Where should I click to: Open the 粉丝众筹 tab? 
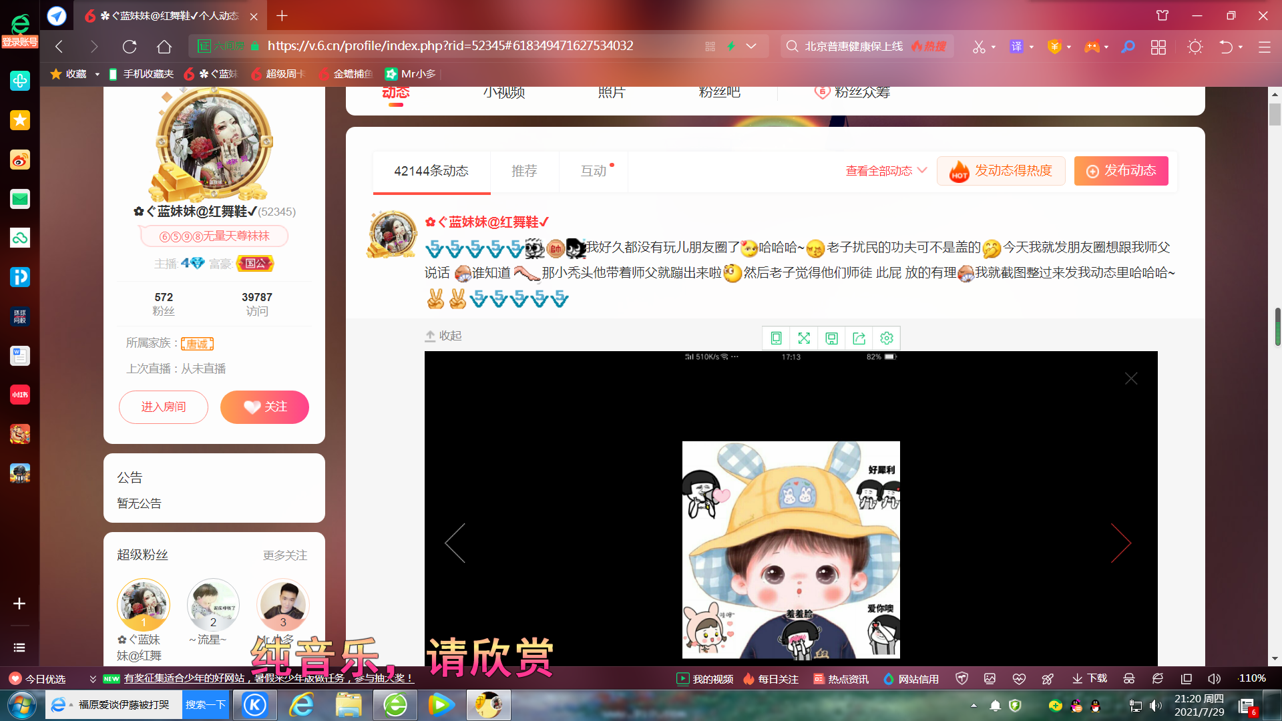(853, 93)
